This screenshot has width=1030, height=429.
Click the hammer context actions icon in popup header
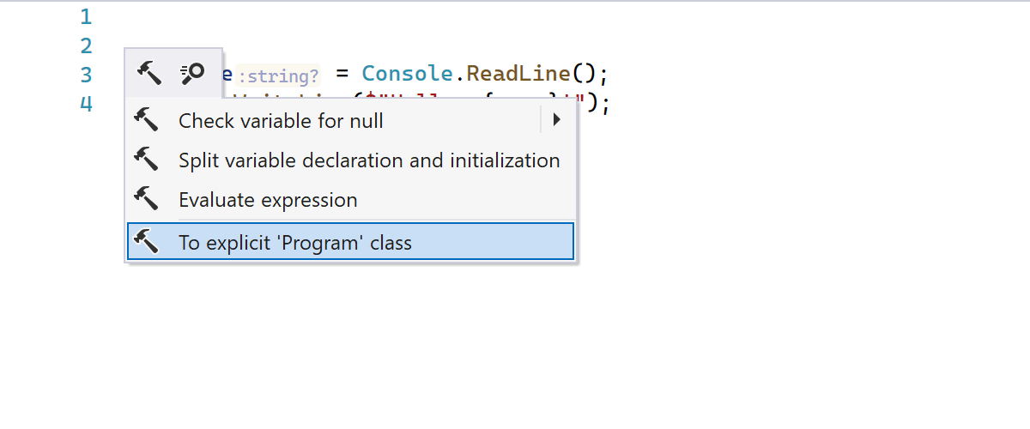(x=149, y=75)
